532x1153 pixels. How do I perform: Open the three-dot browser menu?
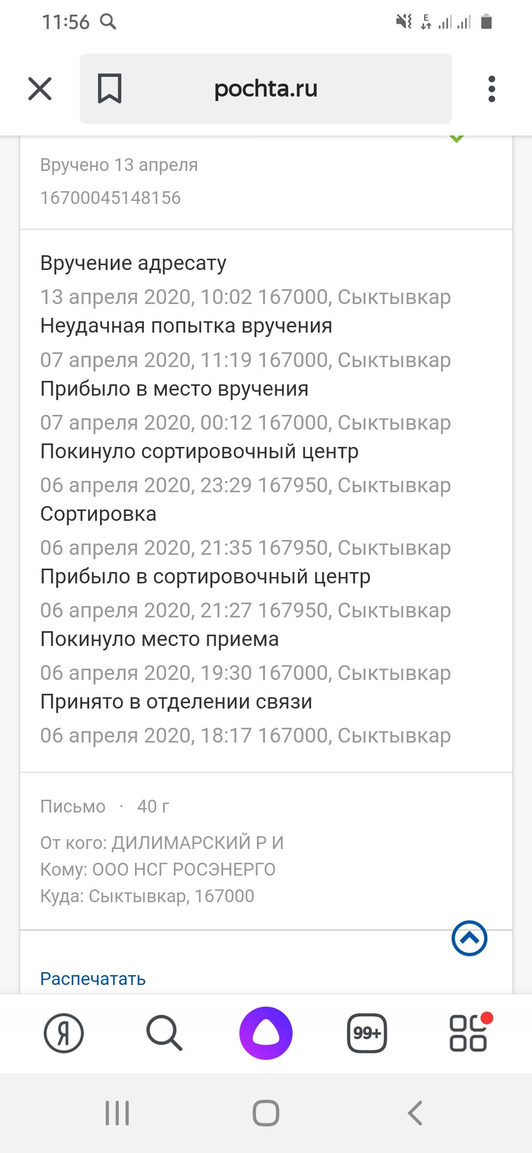click(x=491, y=89)
